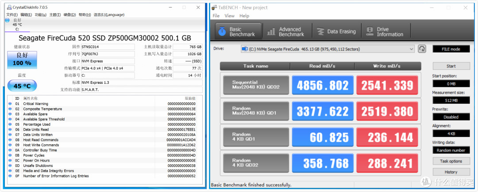Screen dimensions: 478x192
Task: Open Task options in TxBENCH
Action: pos(451,161)
